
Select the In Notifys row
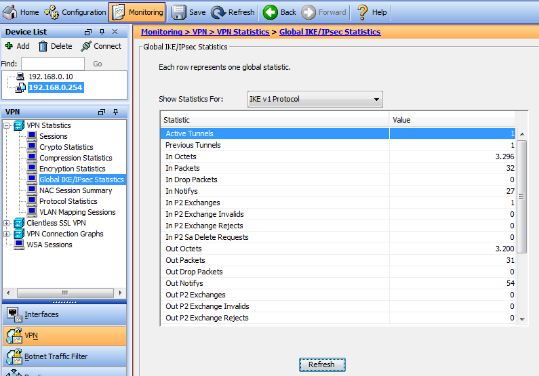pos(338,191)
